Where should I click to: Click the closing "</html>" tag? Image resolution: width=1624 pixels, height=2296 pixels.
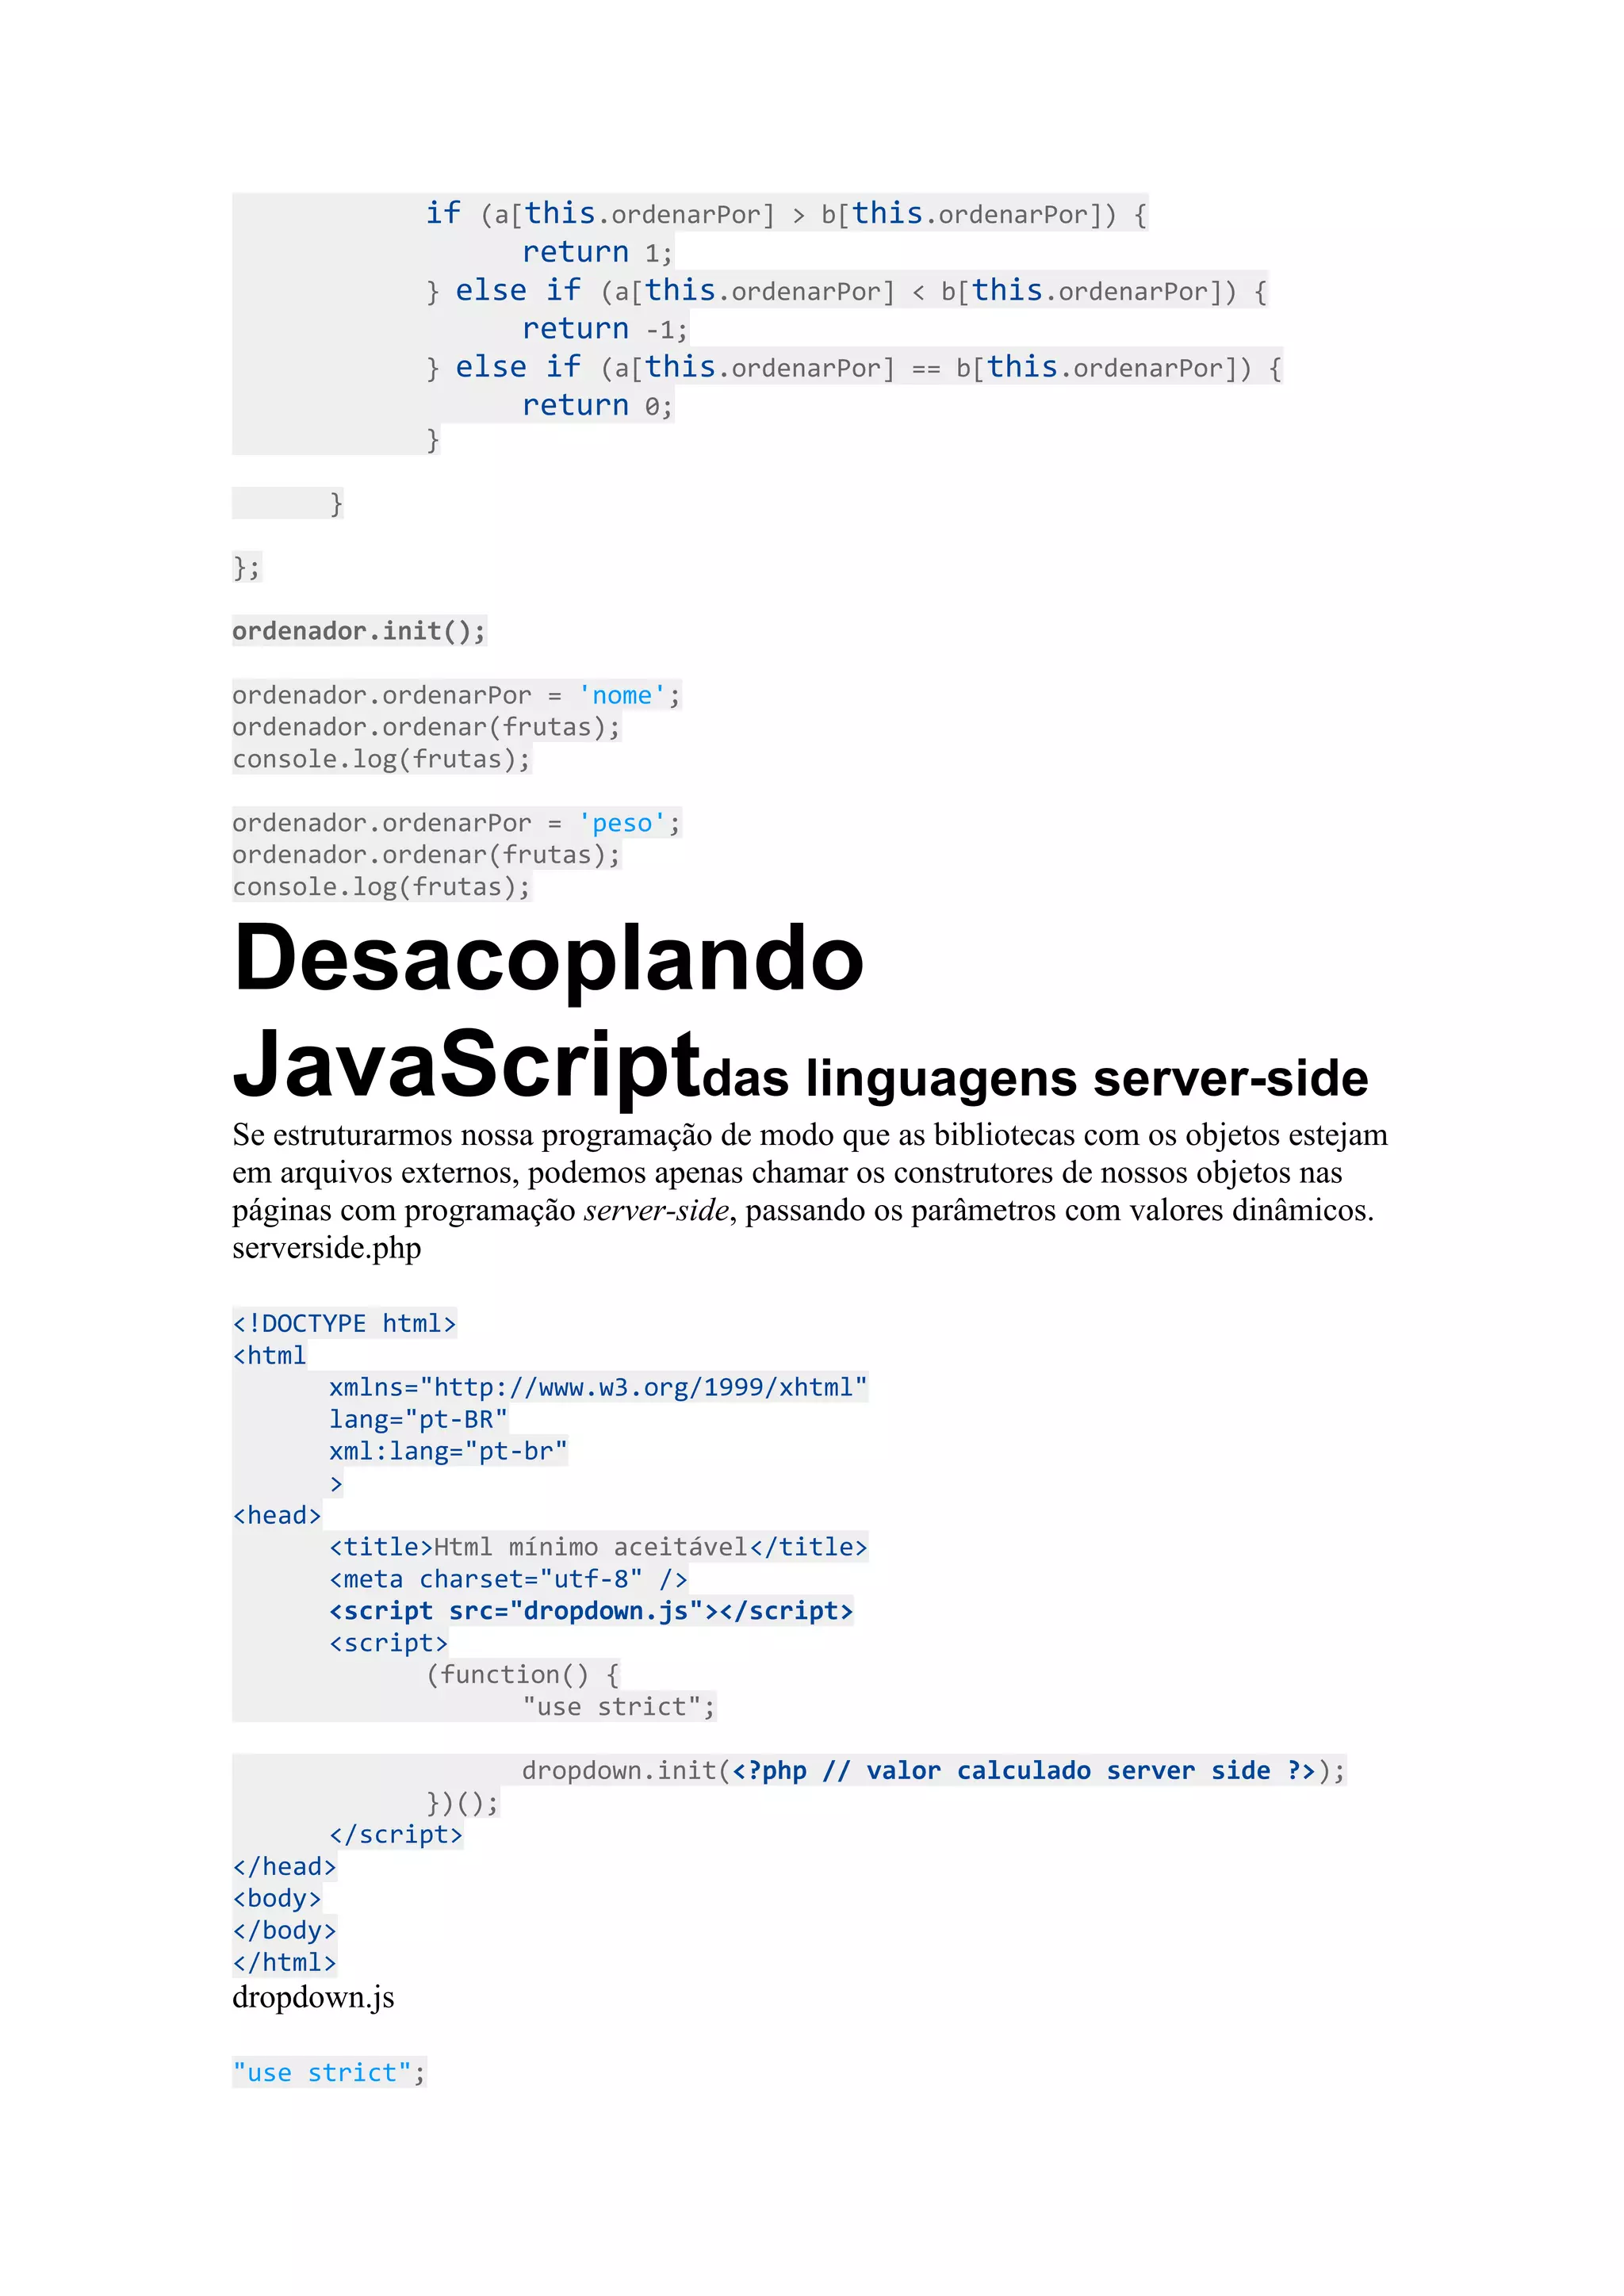[284, 1963]
